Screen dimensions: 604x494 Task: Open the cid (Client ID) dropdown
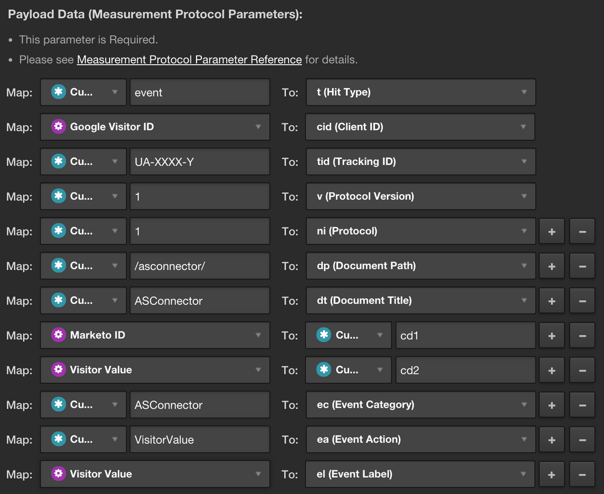click(420, 127)
